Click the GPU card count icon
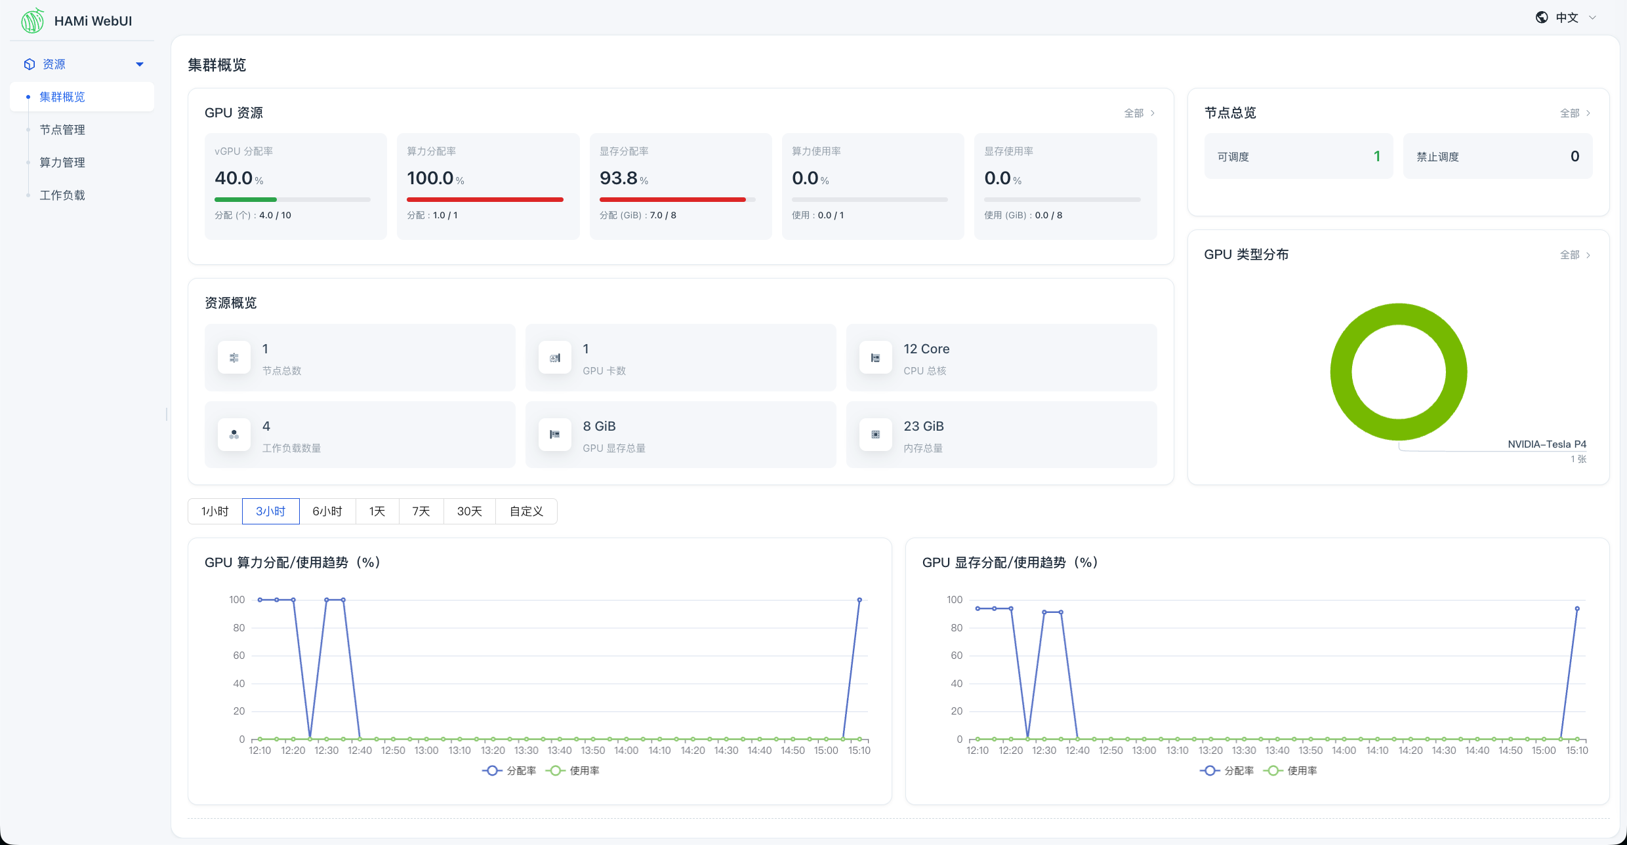Image resolution: width=1627 pixels, height=845 pixels. [x=555, y=357]
